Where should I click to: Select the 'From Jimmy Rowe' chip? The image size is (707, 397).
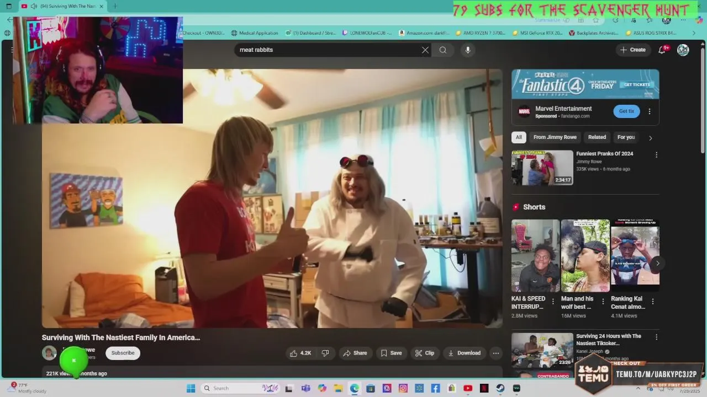click(555, 137)
